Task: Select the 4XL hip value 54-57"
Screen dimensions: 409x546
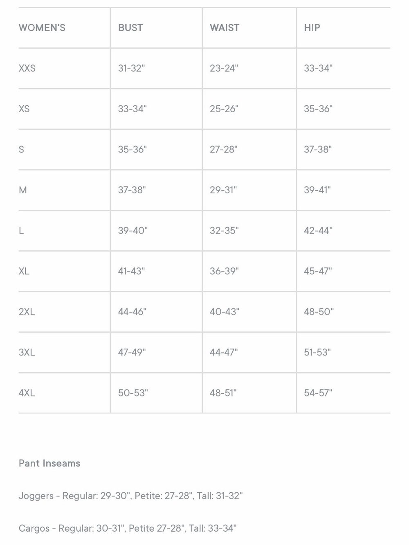Action: pyautogui.click(x=318, y=393)
